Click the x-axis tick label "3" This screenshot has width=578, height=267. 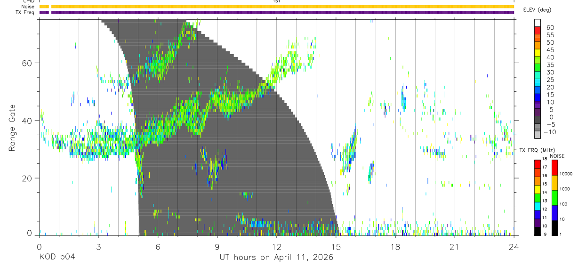[98, 246]
